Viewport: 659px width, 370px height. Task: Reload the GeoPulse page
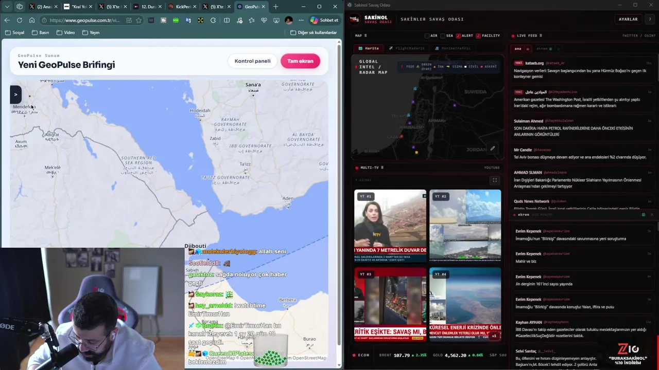coord(19,20)
